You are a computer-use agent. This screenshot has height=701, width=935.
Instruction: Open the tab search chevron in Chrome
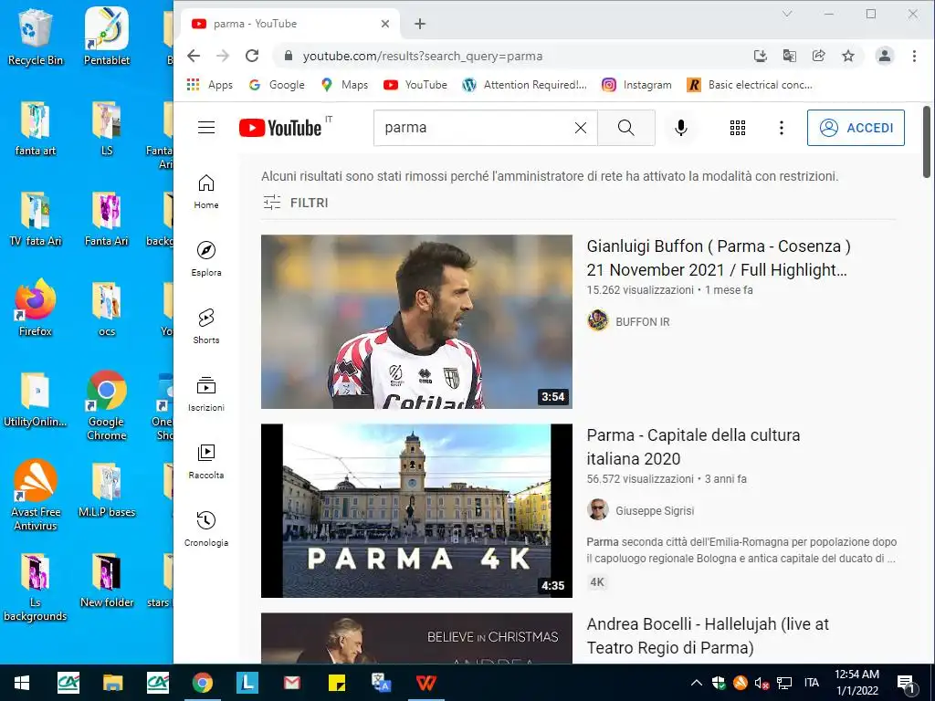tap(787, 14)
